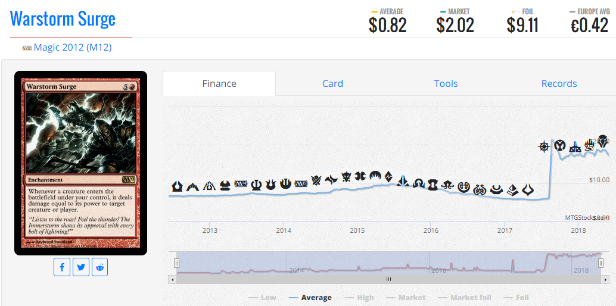Click the Return to Ravnica set symbol on chart
This screenshot has width=616, height=306.
(177, 186)
